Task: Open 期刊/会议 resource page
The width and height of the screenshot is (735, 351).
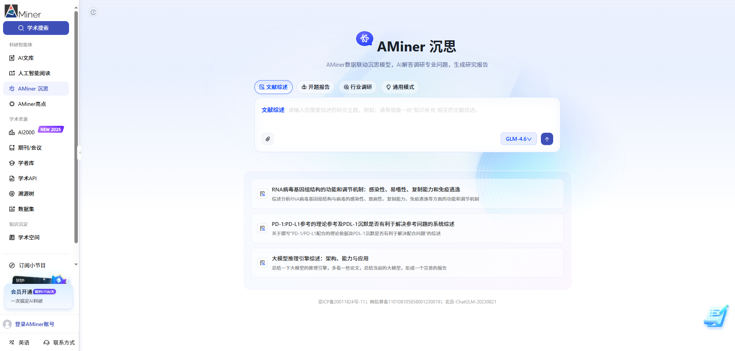Action: (x=29, y=148)
